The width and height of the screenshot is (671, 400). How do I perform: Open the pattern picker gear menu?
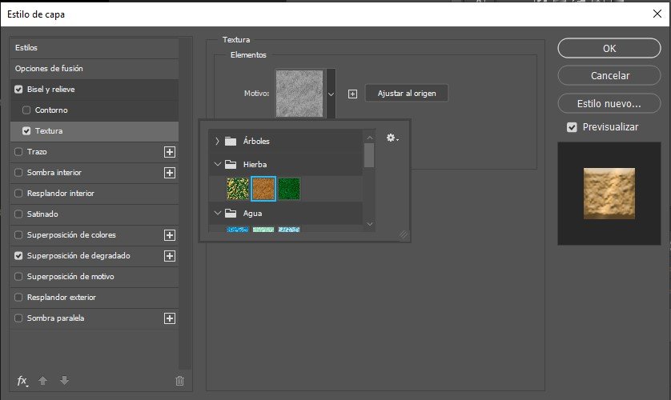pyautogui.click(x=392, y=138)
